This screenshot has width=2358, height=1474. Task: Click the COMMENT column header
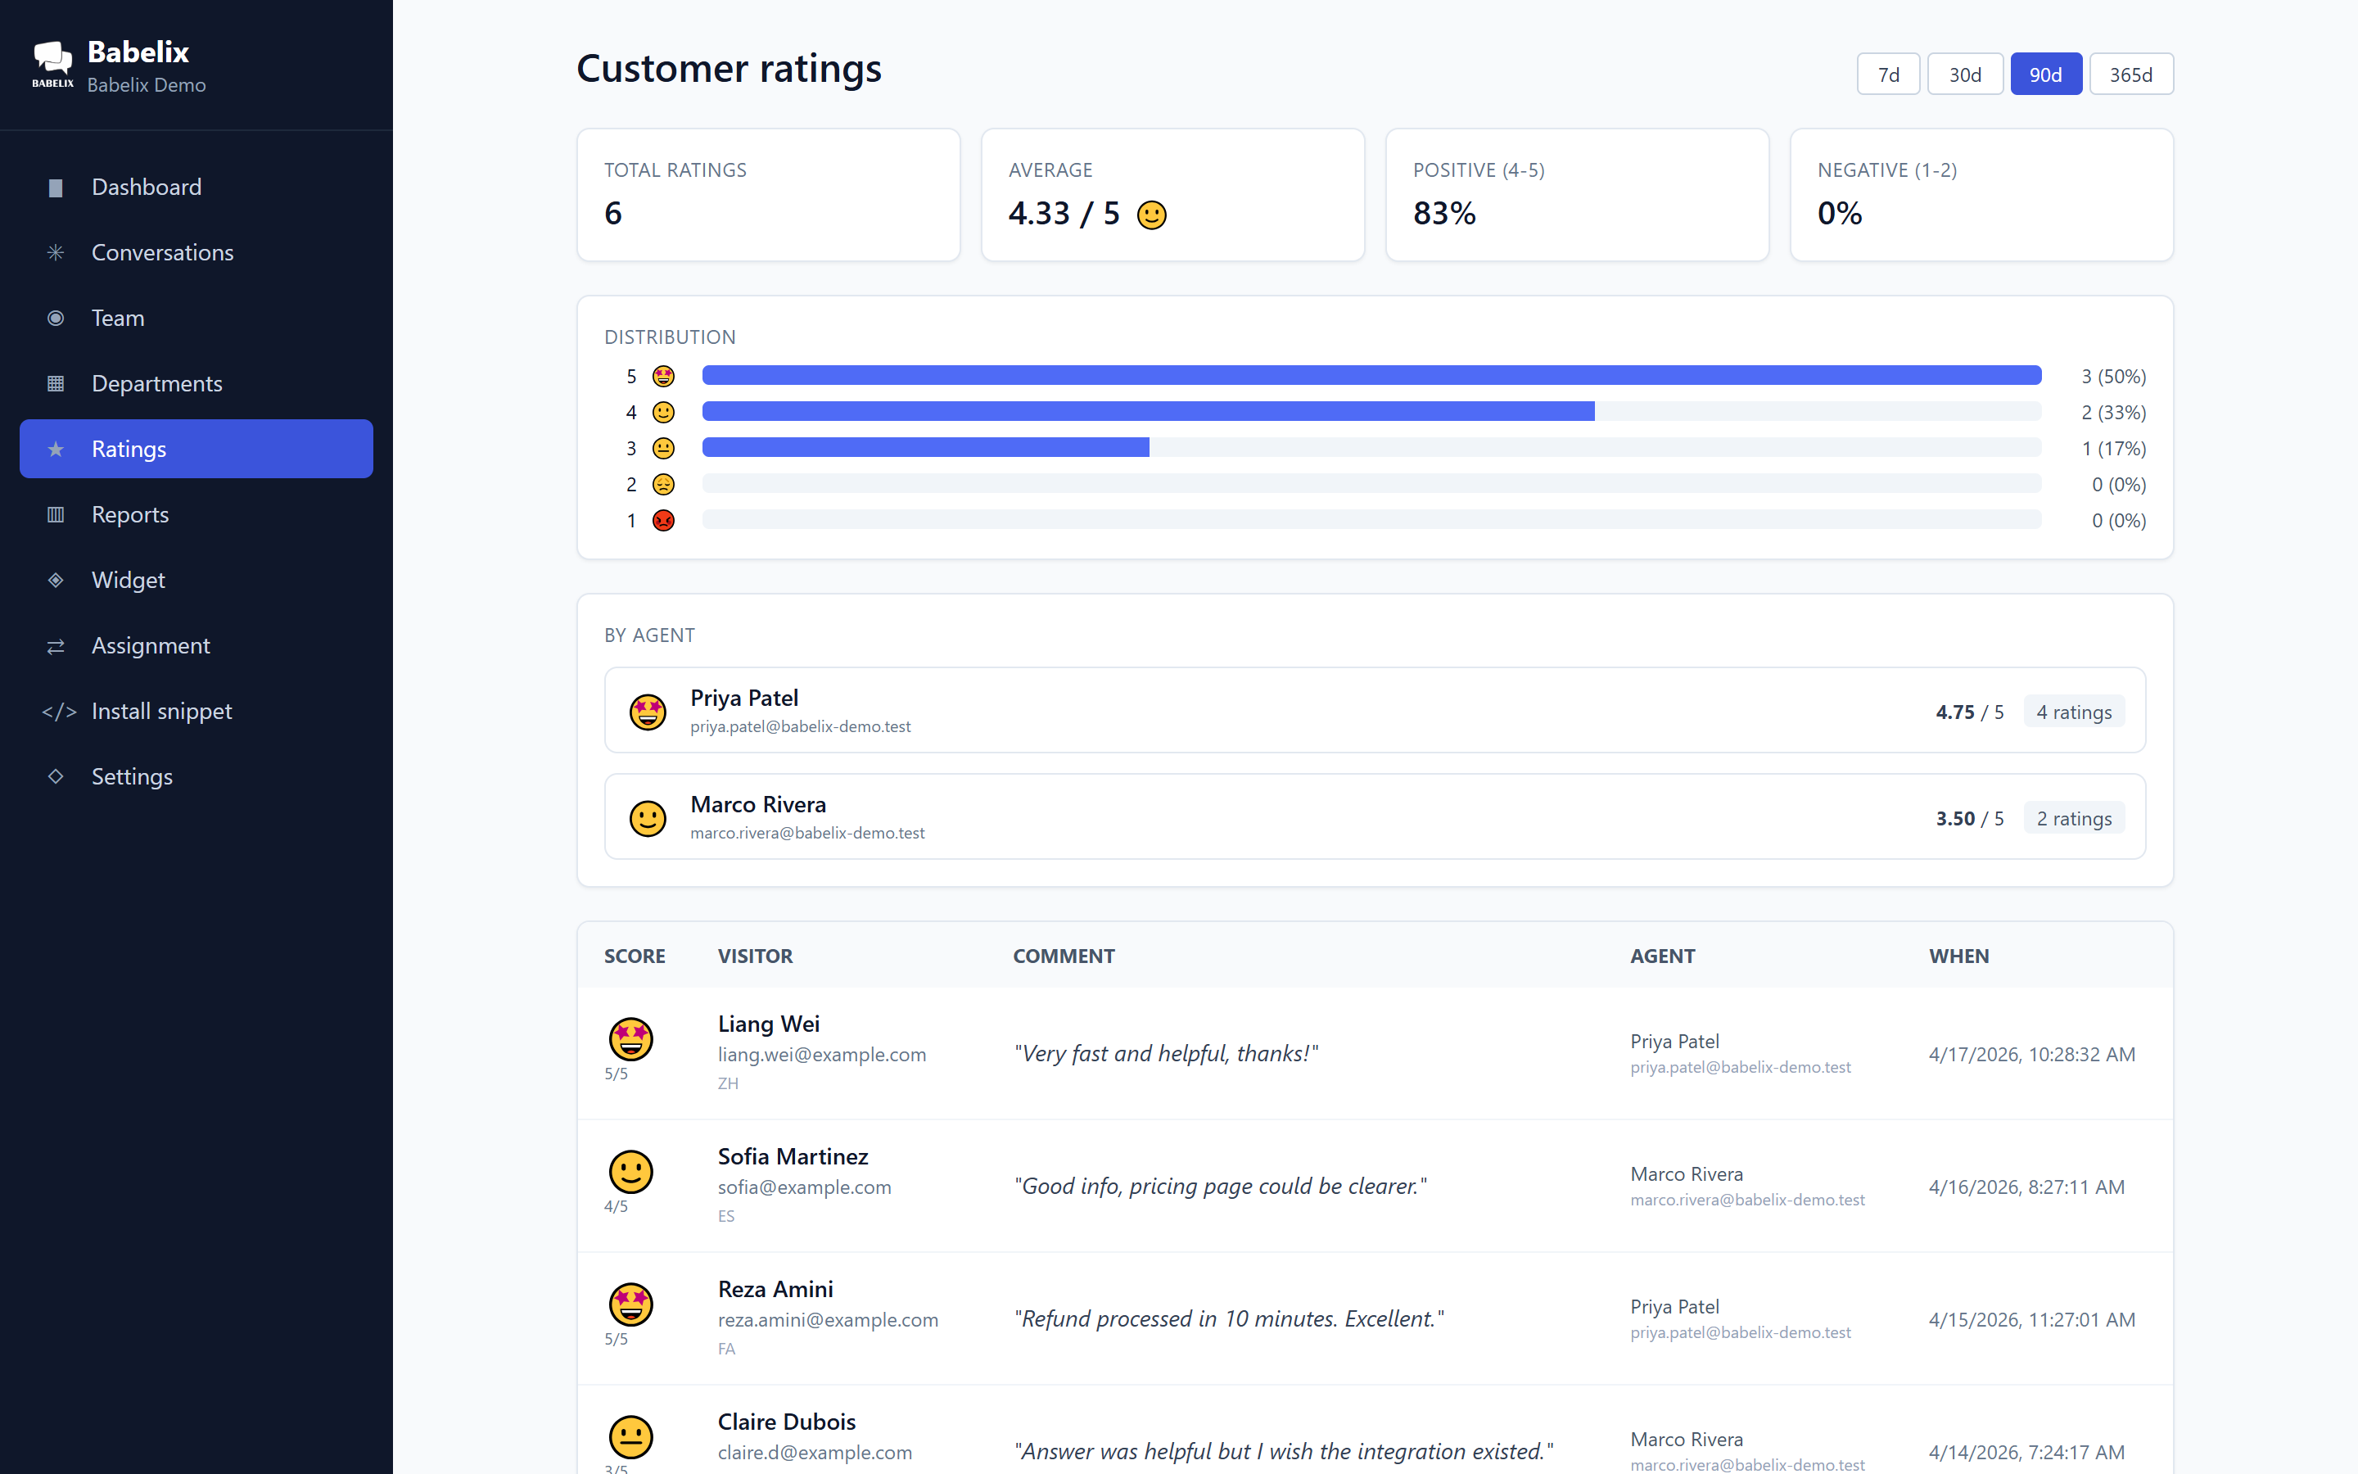click(1064, 956)
